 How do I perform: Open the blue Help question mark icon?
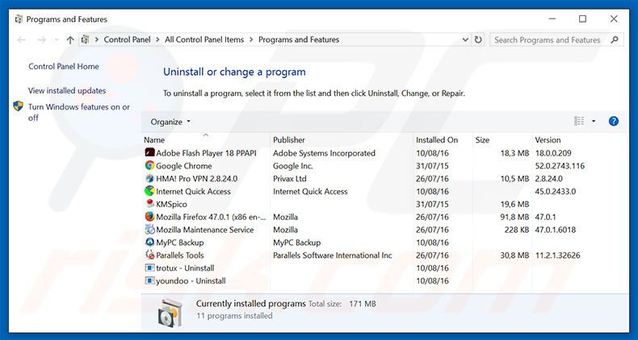pyautogui.click(x=614, y=121)
